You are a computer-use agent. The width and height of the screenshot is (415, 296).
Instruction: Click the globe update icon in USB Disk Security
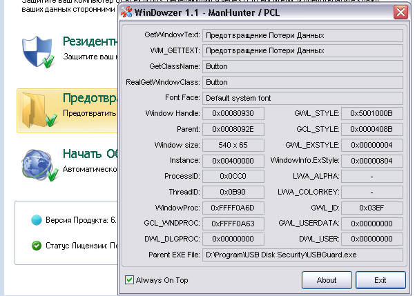[x=40, y=166]
